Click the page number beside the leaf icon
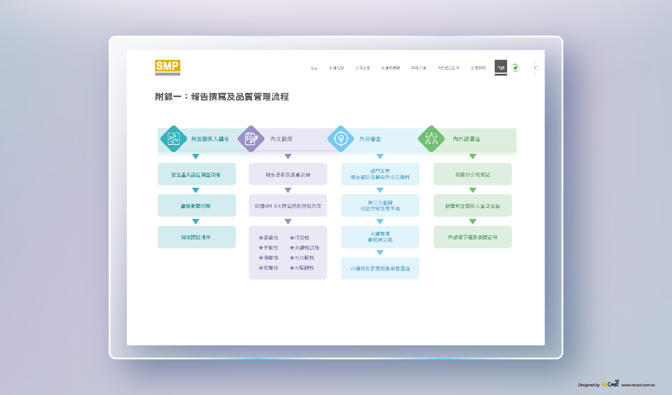The image size is (672, 395). tap(536, 68)
